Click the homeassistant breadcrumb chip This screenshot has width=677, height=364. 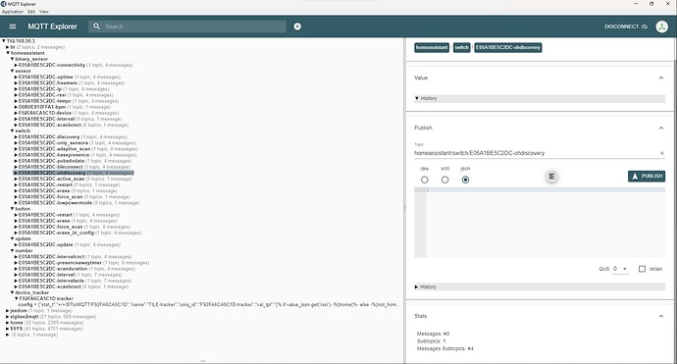(432, 47)
